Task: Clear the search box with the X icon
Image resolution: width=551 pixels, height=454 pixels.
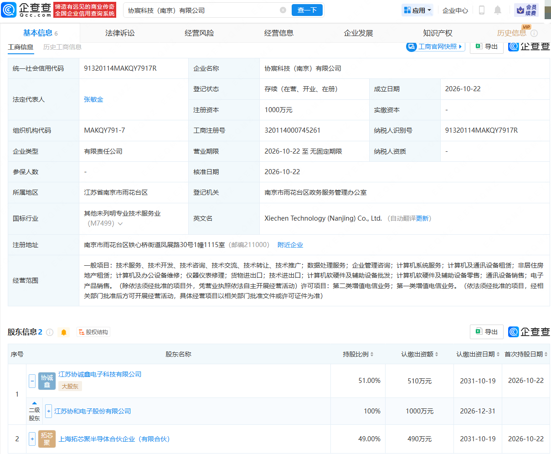Action: [283, 10]
